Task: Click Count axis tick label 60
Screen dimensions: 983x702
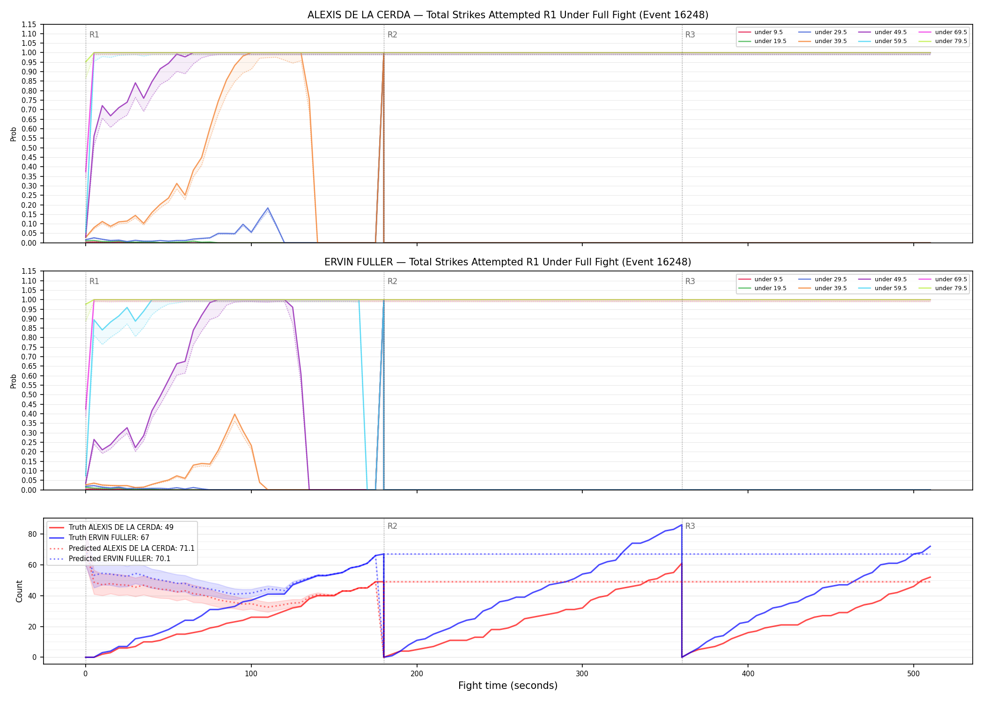Action: pos(32,565)
